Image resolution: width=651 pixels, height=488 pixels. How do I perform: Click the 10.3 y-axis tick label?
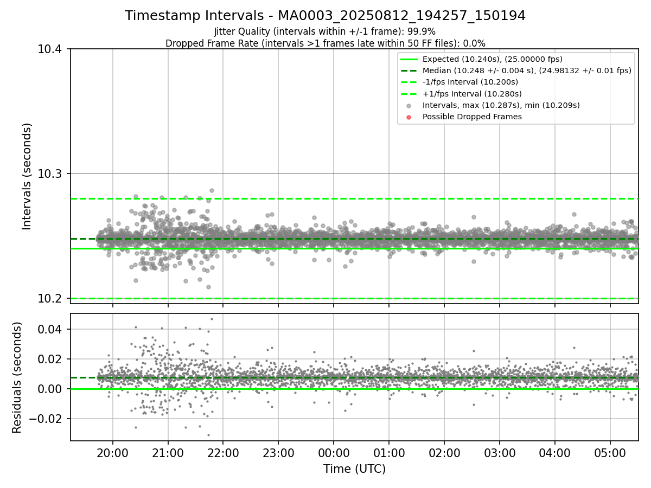(51, 174)
